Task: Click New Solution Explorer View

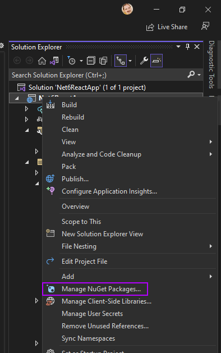Action: tap(130, 234)
